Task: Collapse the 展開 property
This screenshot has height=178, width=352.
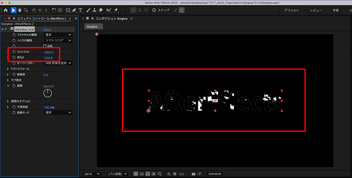Action: [x=8, y=86]
